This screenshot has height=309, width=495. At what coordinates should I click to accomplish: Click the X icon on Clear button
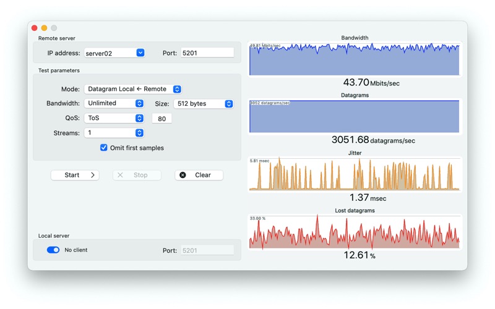coord(183,175)
